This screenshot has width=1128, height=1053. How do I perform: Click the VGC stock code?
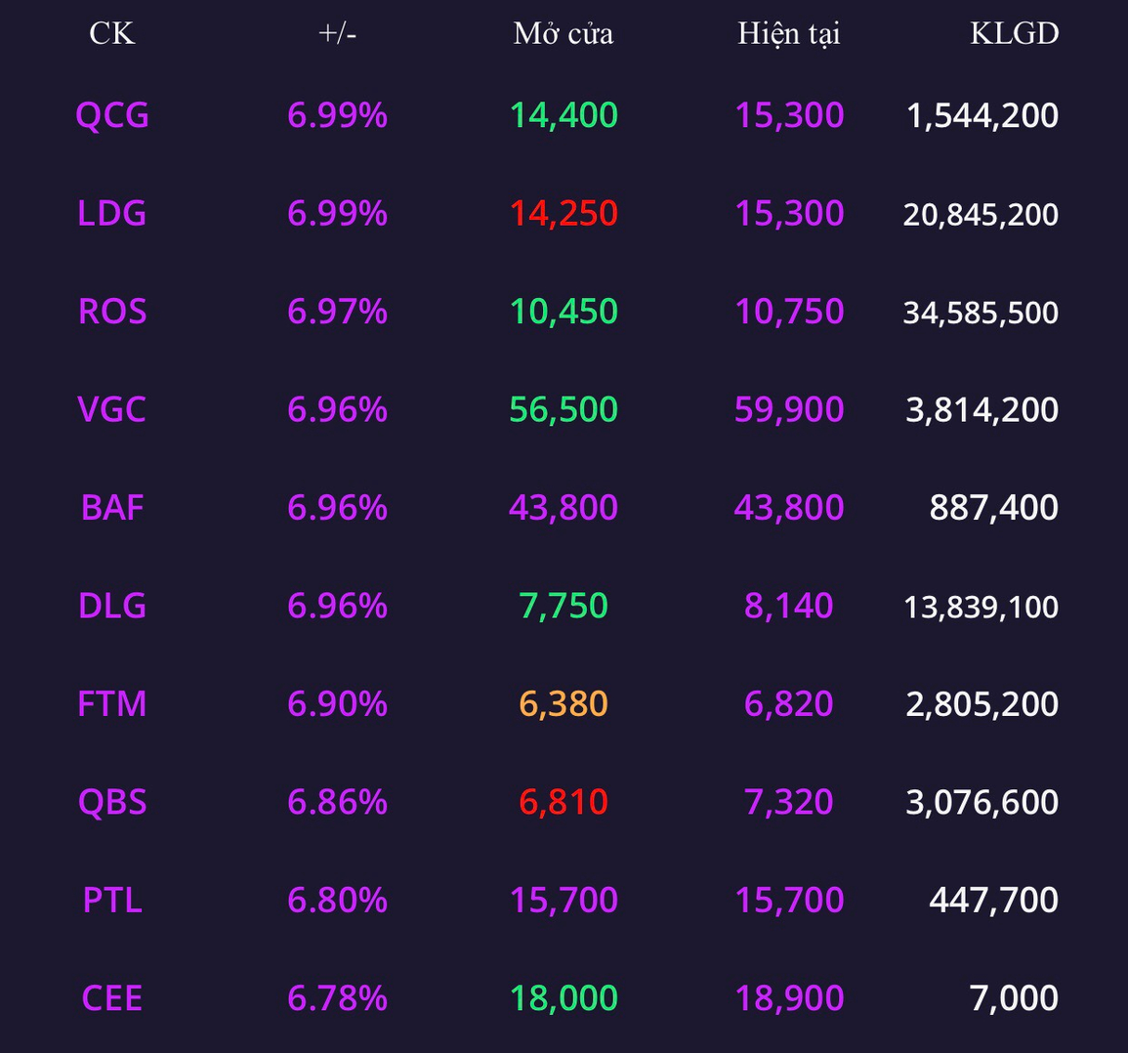[x=112, y=409]
